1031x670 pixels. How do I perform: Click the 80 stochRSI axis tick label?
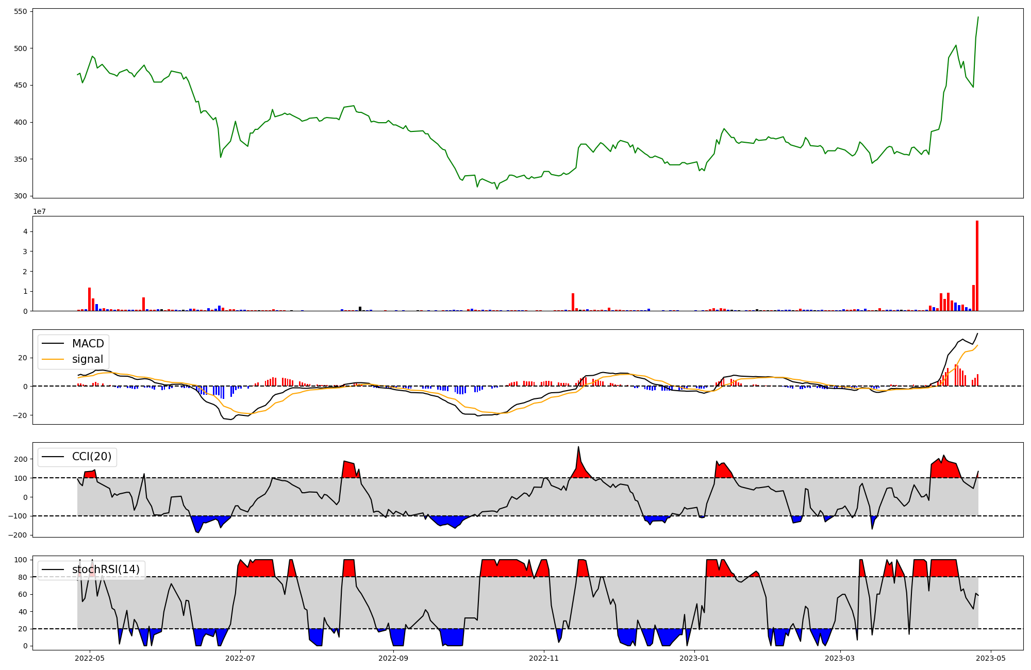coord(23,577)
